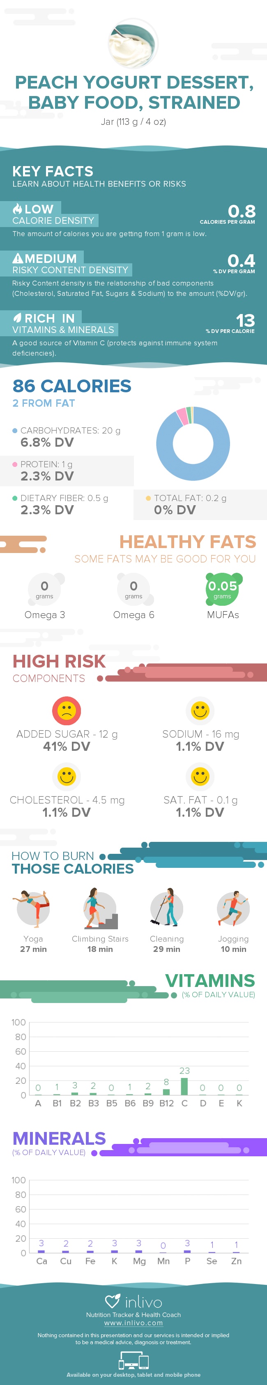Click the leaf icon beside RICH IN

point(18,318)
